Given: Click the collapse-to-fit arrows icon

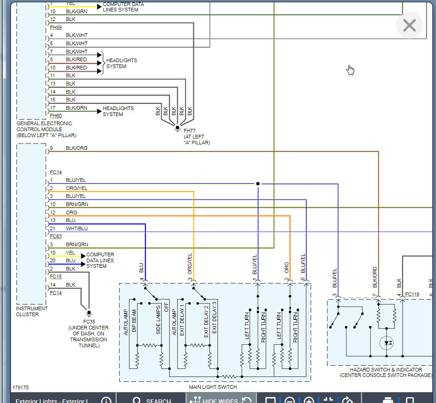Looking at the screenshot, I should coord(328,401).
